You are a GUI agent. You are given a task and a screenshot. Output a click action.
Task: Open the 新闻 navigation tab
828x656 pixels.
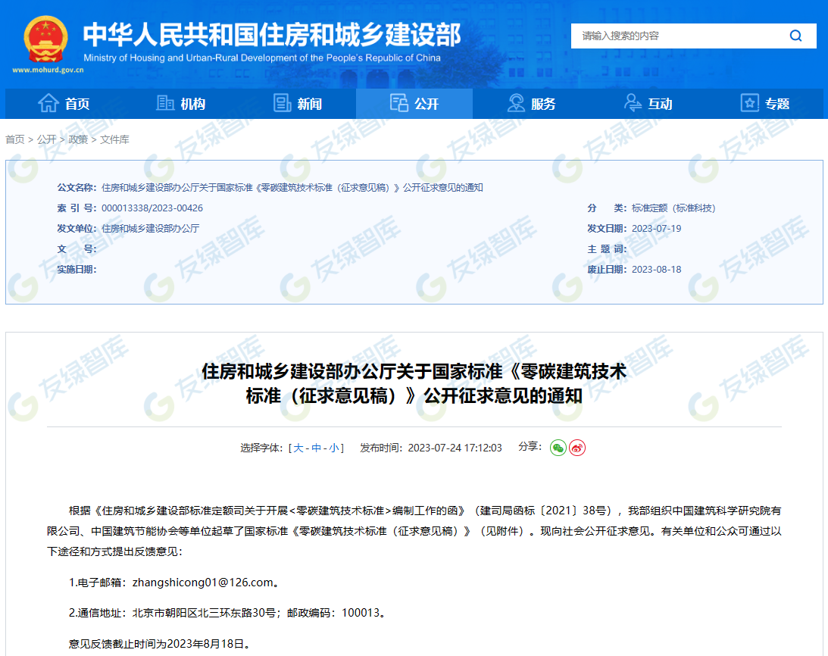click(x=298, y=104)
